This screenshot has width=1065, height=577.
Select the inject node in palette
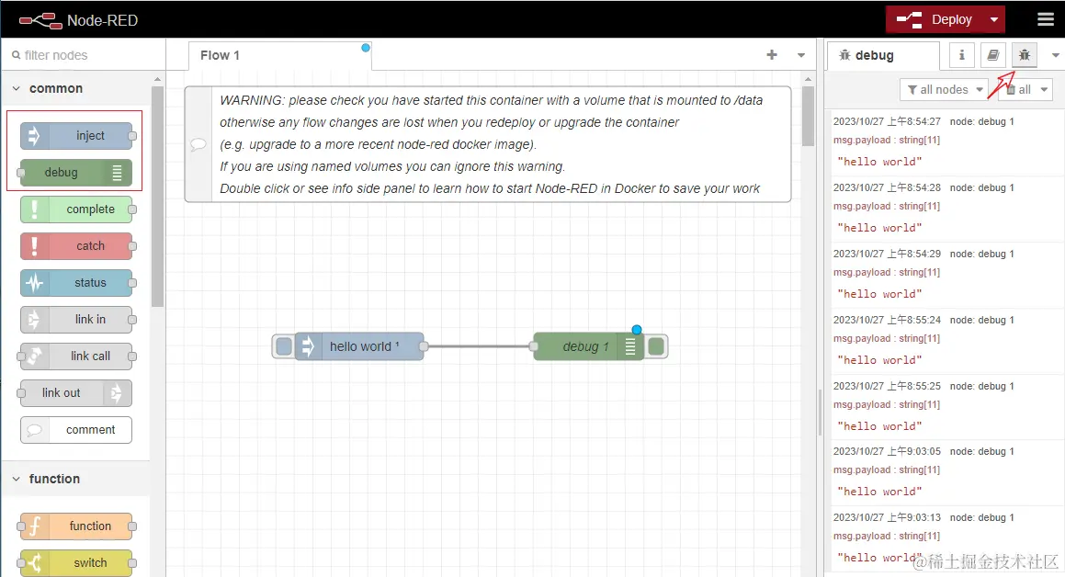click(76, 136)
